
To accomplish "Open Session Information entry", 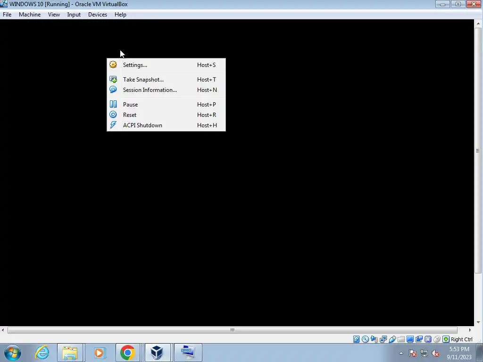I will (166, 90).
